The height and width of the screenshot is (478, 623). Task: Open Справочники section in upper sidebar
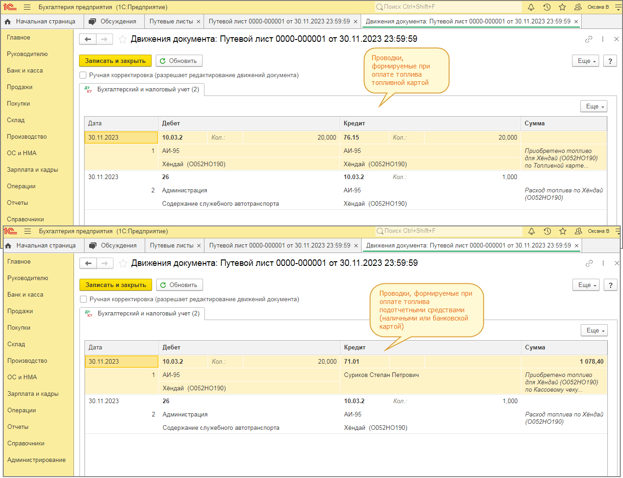(26, 219)
